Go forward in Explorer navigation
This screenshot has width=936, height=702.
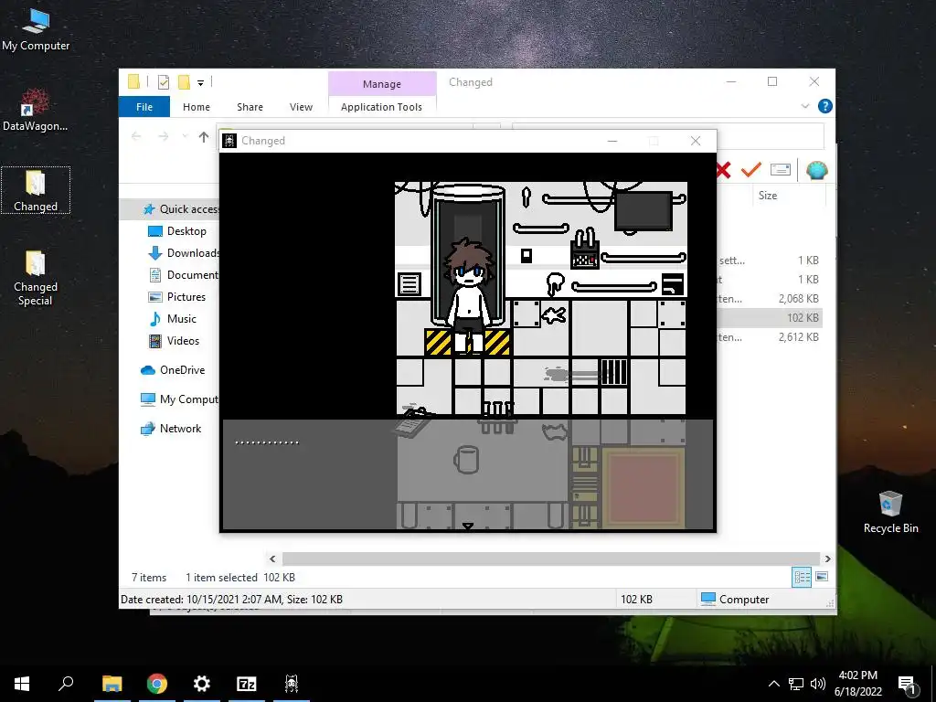point(163,137)
